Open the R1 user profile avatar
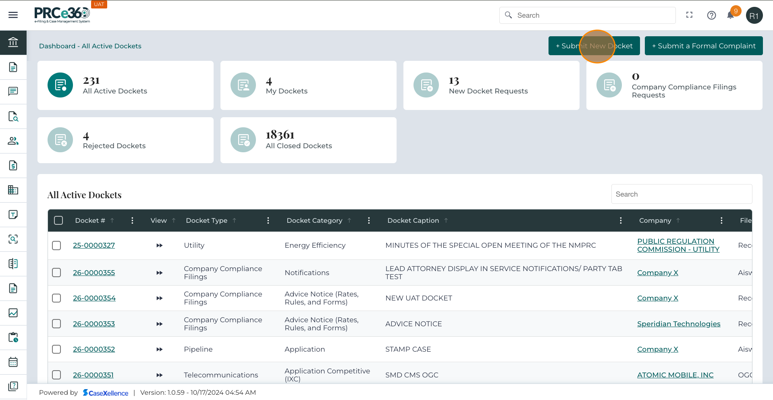The height and width of the screenshot is (400, 773). tap(754, 16)
